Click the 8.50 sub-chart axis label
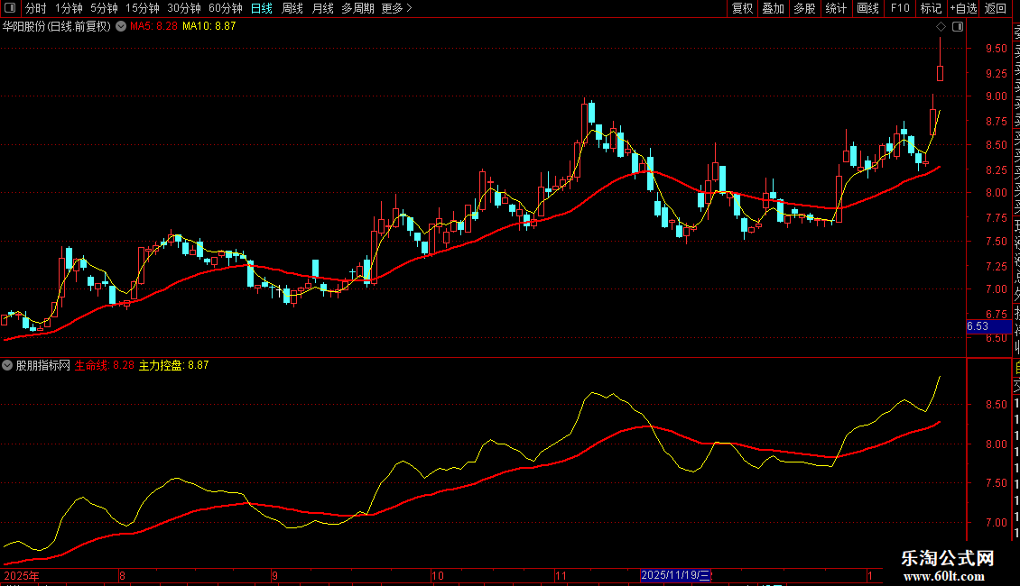Screen dimensions: 1020x586 (996, 405)
